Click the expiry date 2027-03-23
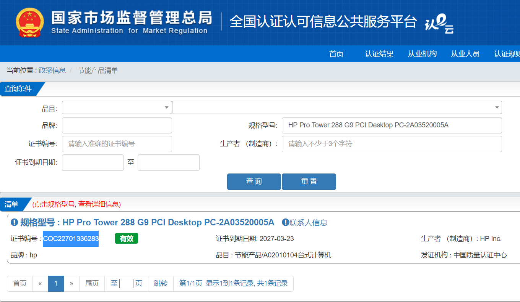The image size is (520, 302). [277, 239]
